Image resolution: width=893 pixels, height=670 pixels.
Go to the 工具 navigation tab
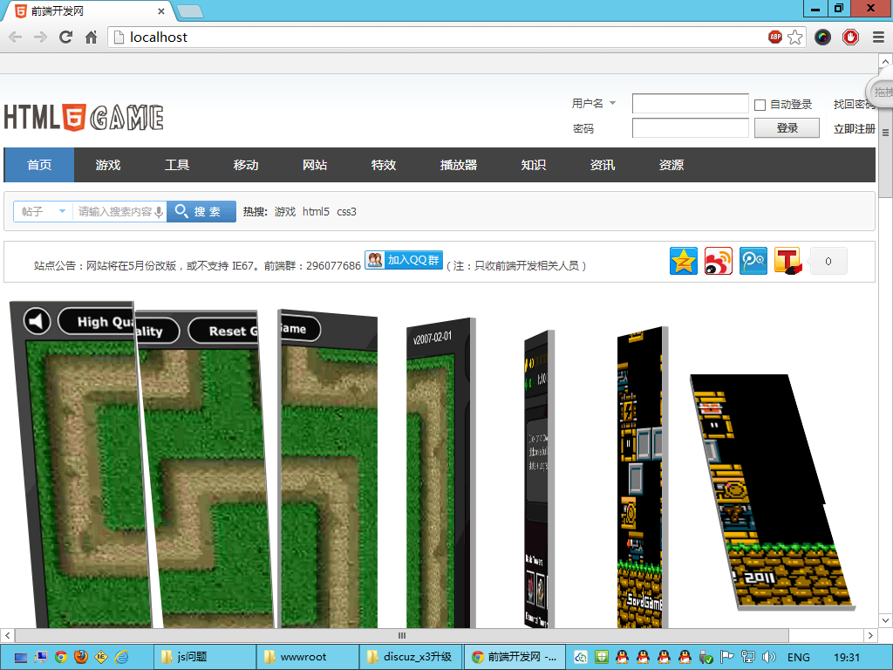[x=177, y=165]
